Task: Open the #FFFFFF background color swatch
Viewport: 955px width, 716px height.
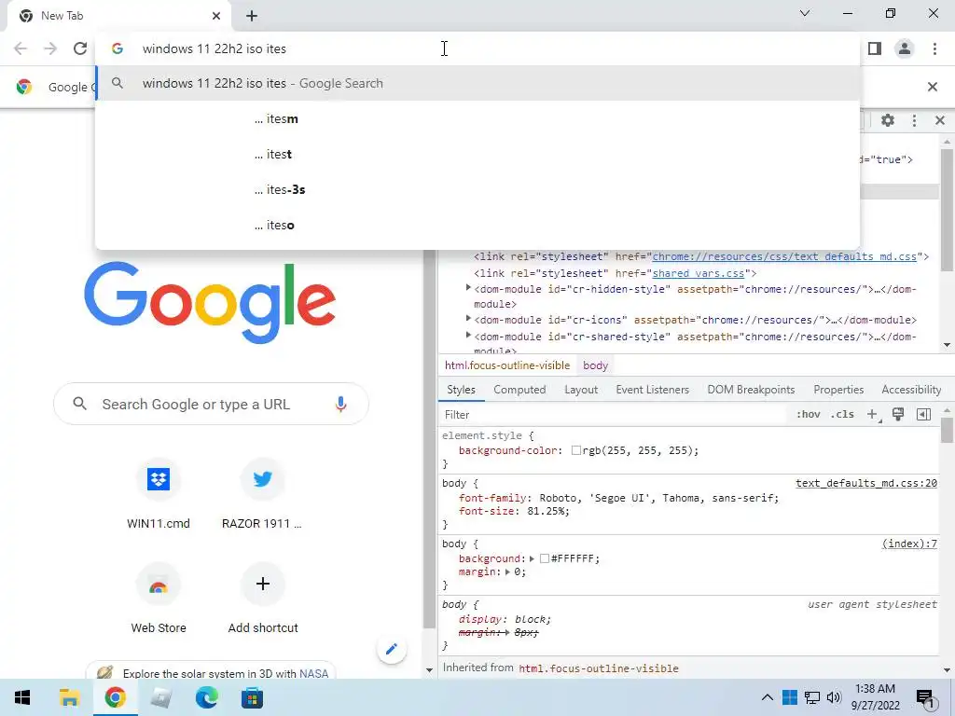Action: point(545,558)
